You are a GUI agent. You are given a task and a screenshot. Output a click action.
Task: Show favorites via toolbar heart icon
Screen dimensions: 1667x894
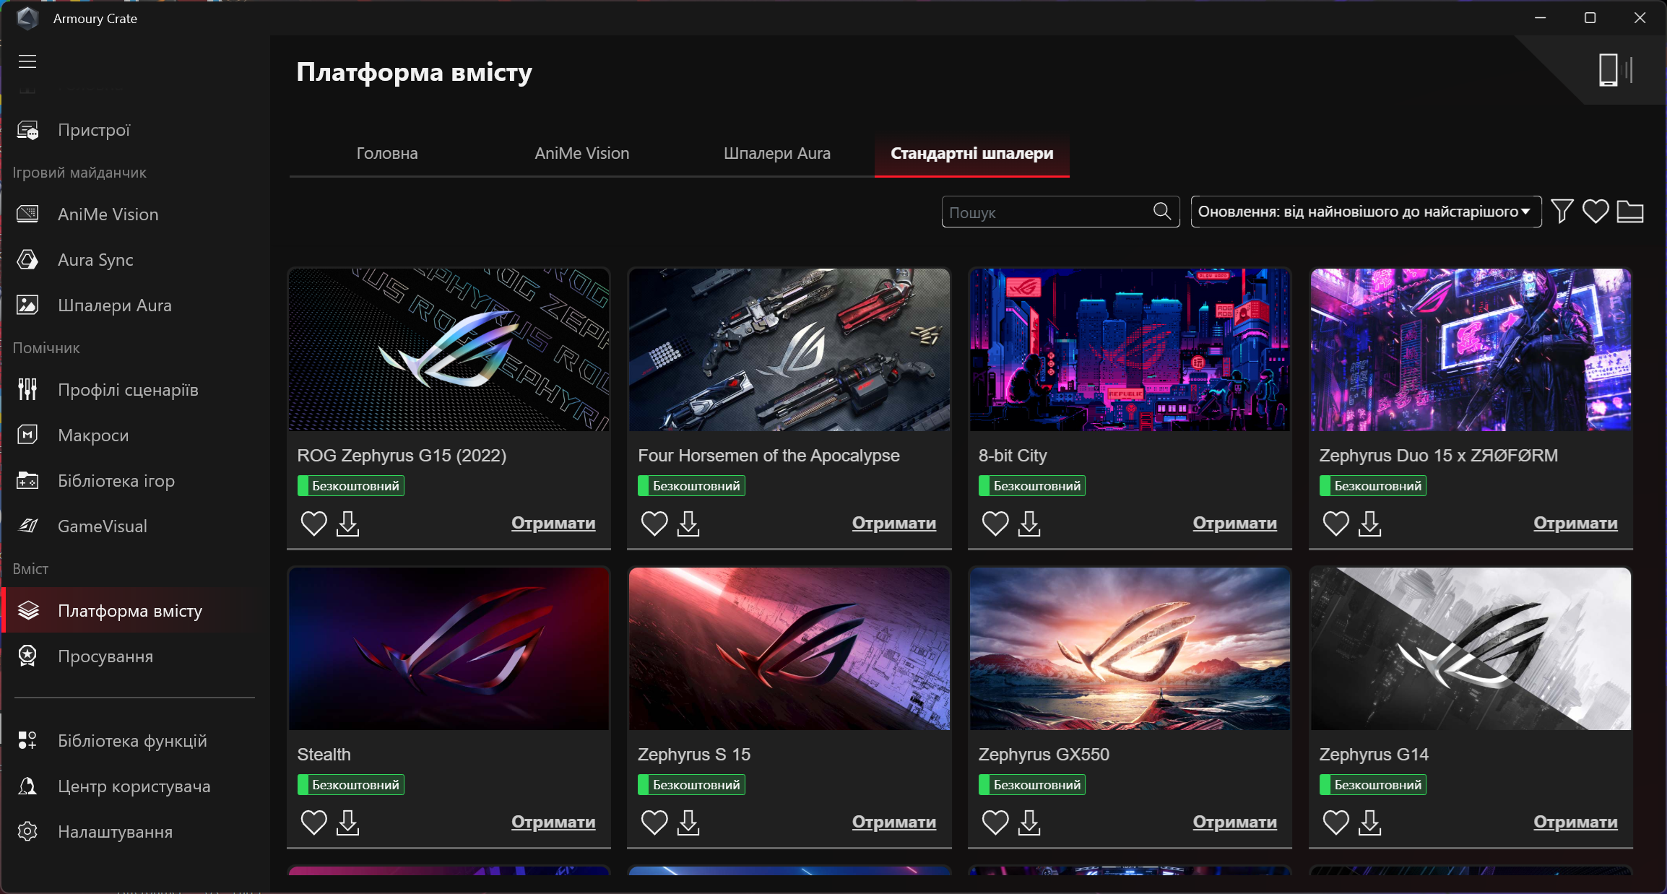(1595, 212)
